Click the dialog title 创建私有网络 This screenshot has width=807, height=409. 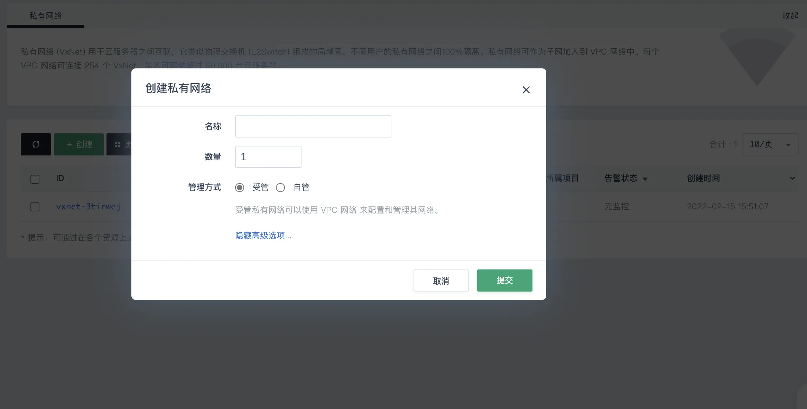click(x=178, y=88)
